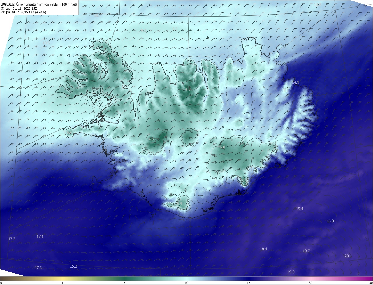
Task: Click the 19.7 value in the southeast
Action: point(306,251)
